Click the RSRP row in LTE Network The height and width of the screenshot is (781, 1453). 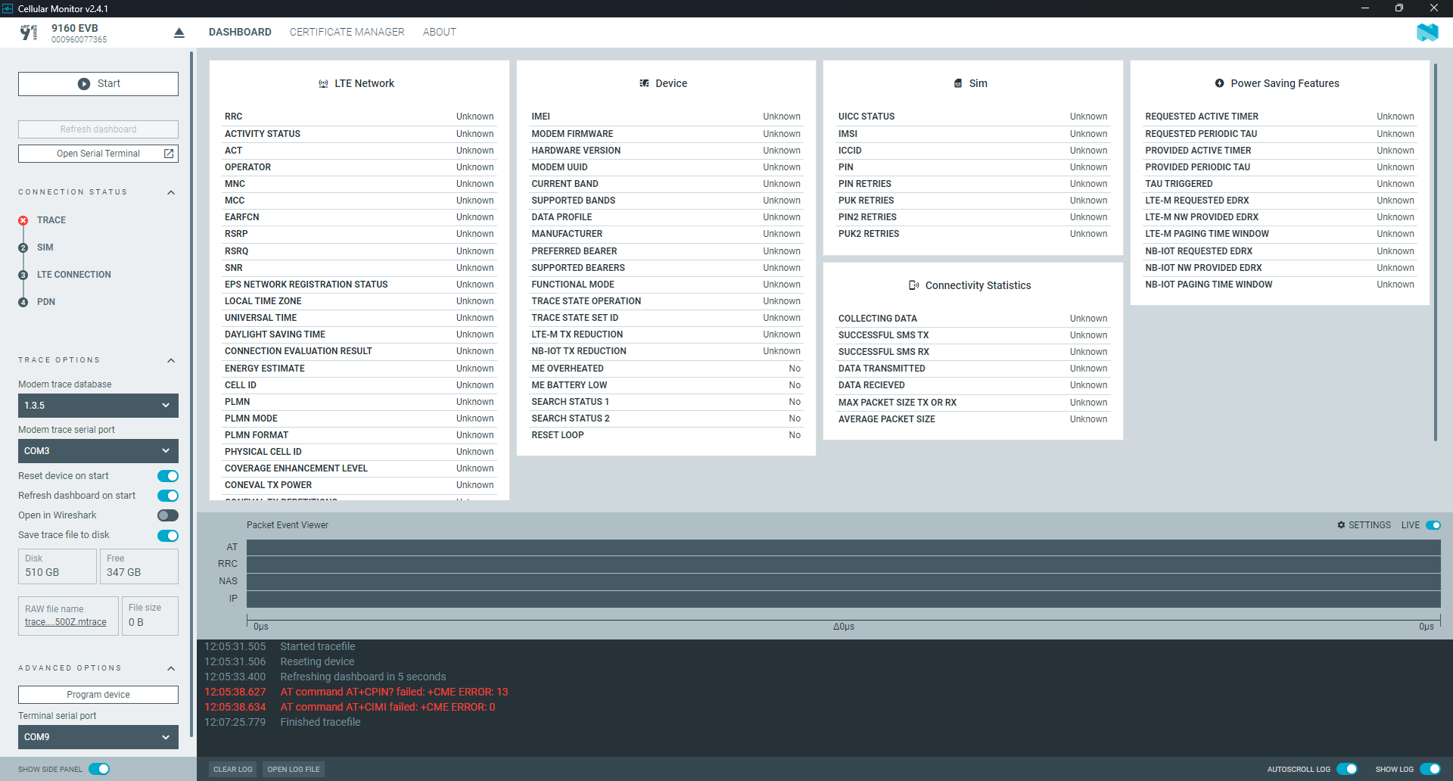(359, 234)
